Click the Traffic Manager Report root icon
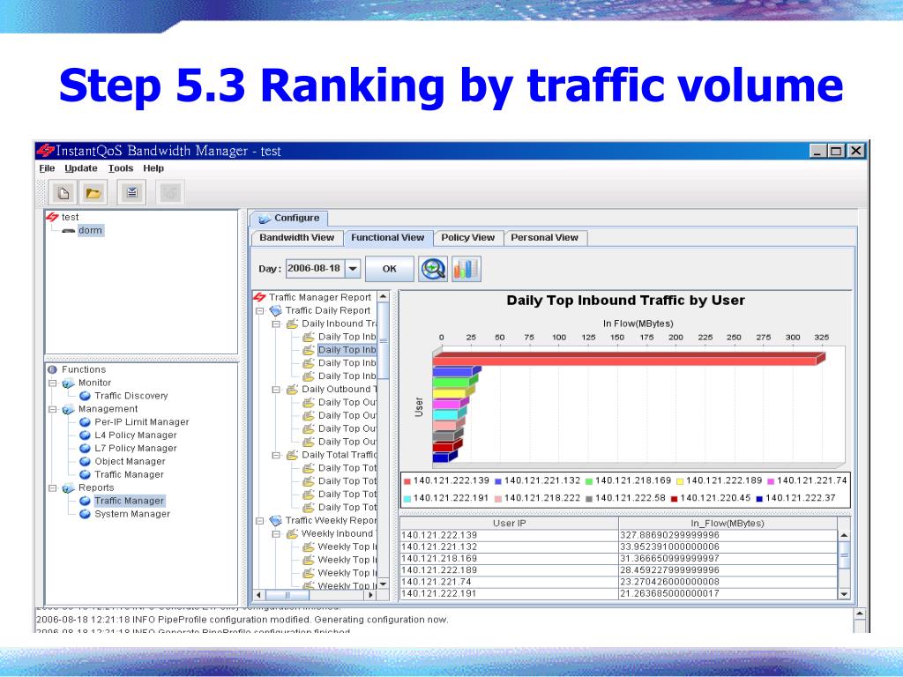This screenshot has width=903, height=677. (260, 297)
